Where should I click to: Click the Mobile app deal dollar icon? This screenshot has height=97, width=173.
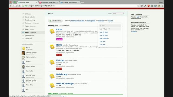coord(52,76)
